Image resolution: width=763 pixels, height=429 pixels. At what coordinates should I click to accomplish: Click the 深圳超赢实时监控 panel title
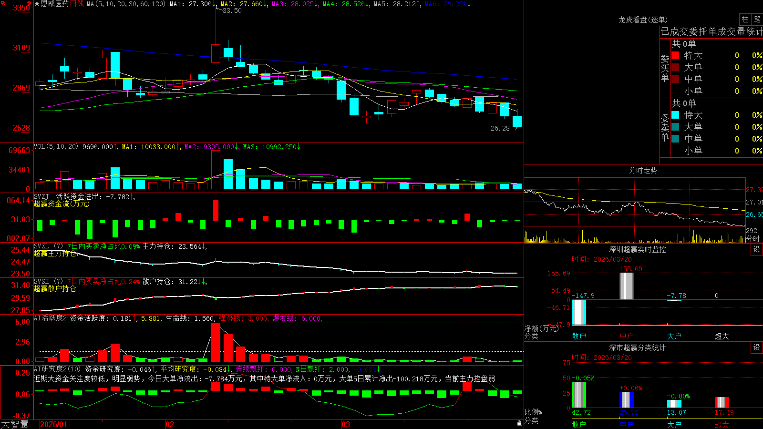[638, 249]
